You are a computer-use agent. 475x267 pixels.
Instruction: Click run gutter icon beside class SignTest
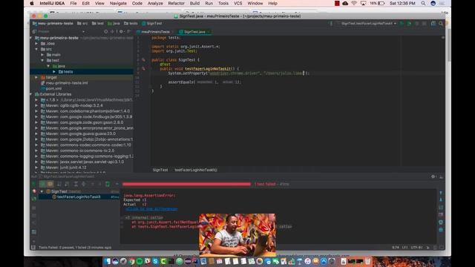click(x=143, y=60)
